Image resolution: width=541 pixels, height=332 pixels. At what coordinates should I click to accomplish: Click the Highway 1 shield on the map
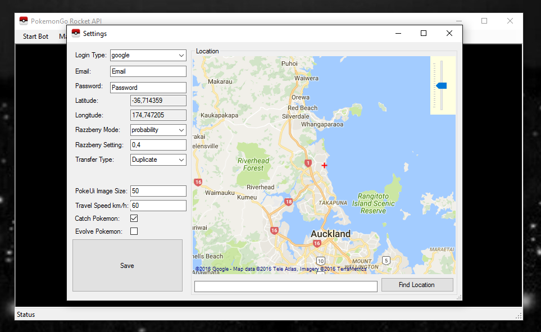pos(308,163)
